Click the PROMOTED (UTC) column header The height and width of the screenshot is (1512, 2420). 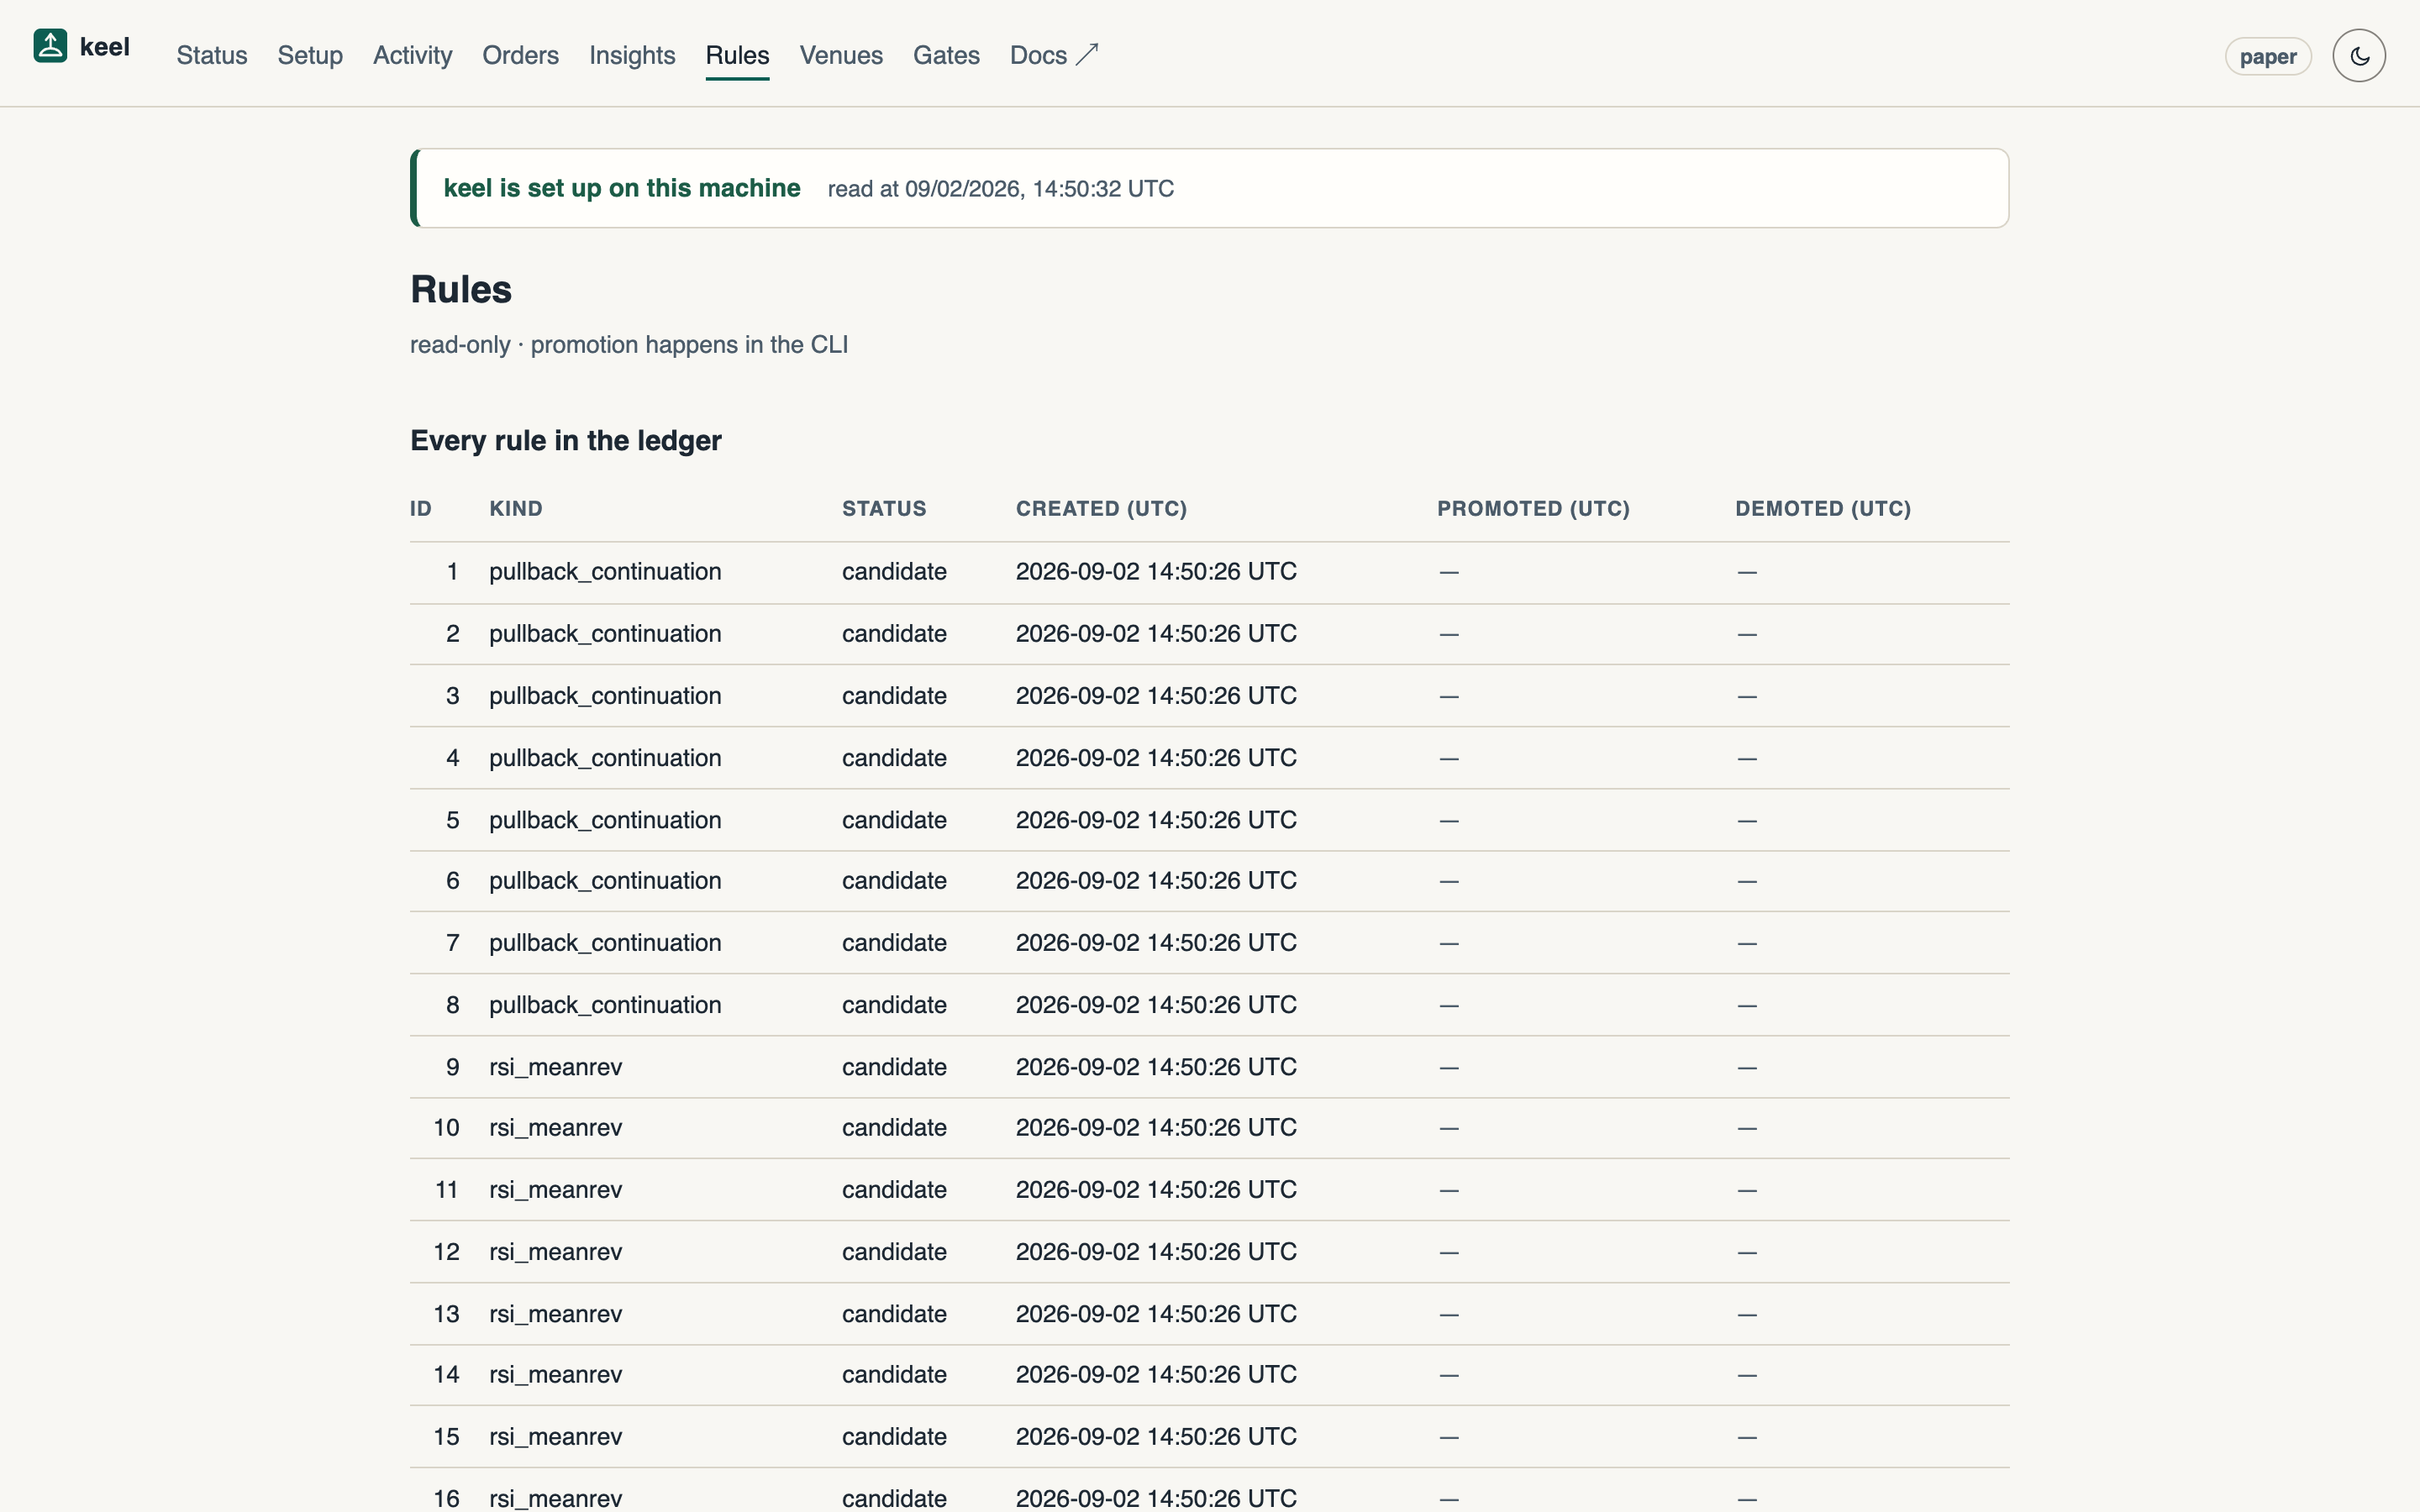coord(1533,509)
